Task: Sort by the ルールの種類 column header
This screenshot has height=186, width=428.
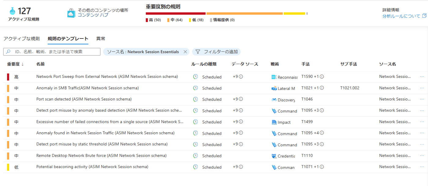Action: (204, 64)
